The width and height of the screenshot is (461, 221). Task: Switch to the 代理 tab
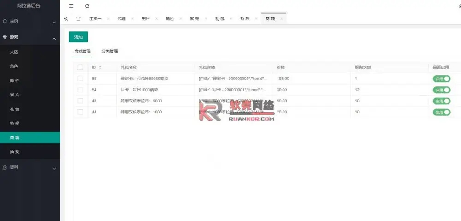[121, 18]
